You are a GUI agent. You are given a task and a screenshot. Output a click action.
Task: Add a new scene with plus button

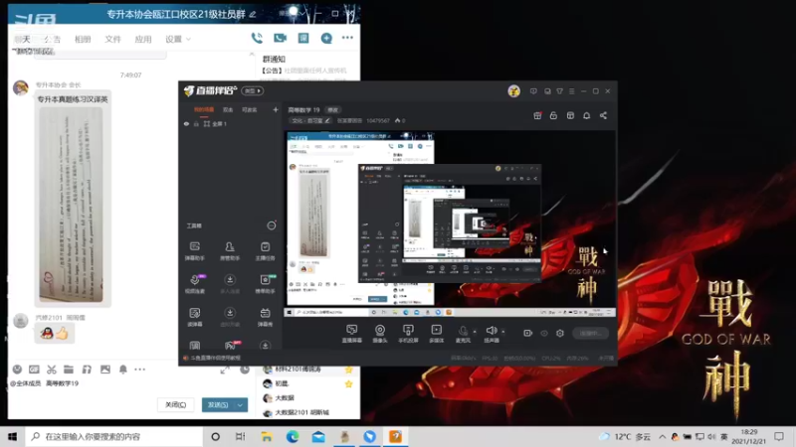pos(276,109)
